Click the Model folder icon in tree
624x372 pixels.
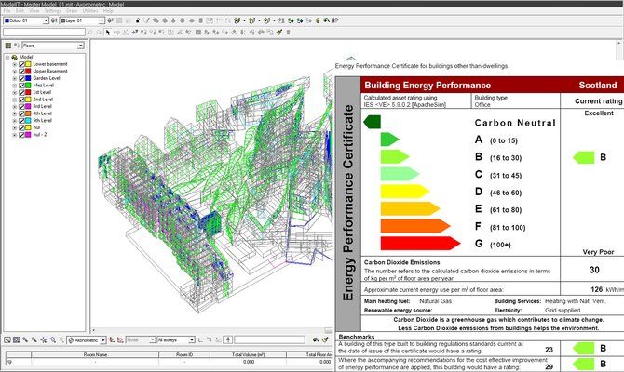pyautogui.click(x=14, y=57)
